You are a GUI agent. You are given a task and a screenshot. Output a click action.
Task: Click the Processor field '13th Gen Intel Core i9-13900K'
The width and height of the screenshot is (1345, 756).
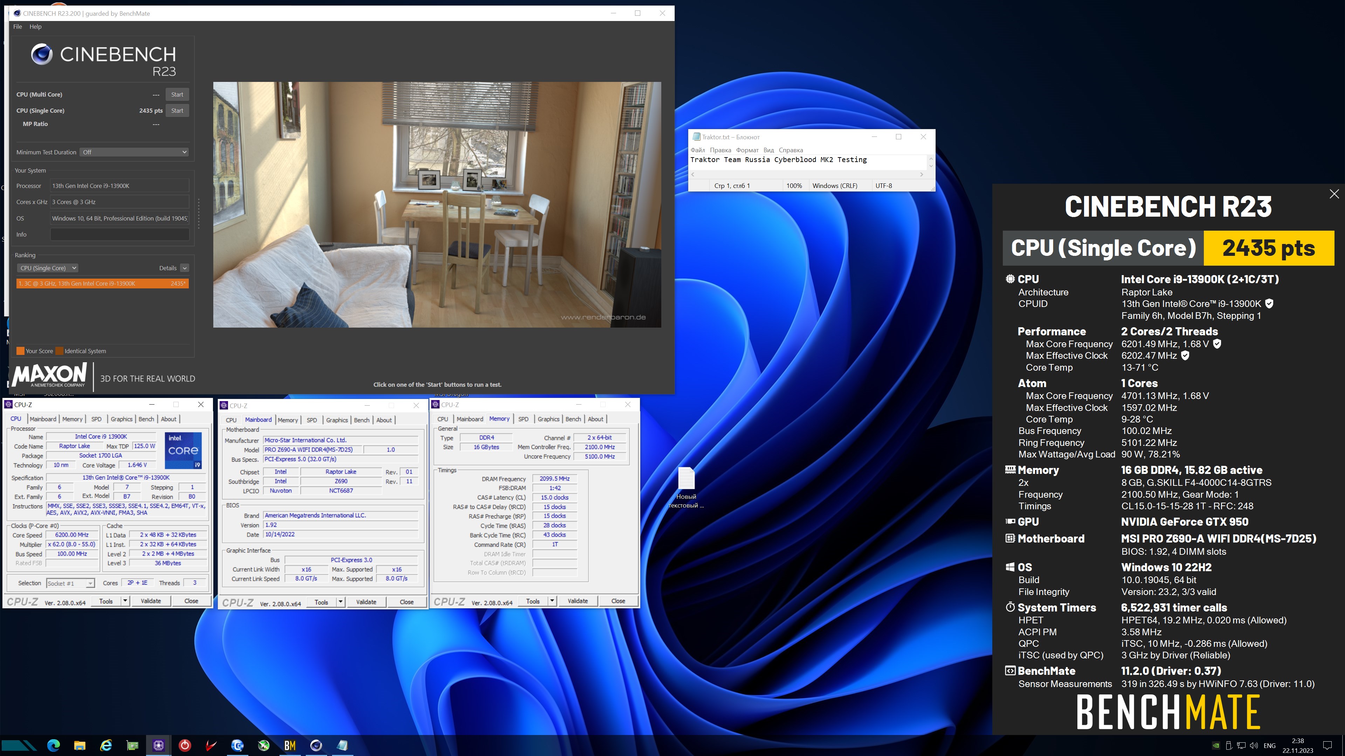click(x=119, y=186)
